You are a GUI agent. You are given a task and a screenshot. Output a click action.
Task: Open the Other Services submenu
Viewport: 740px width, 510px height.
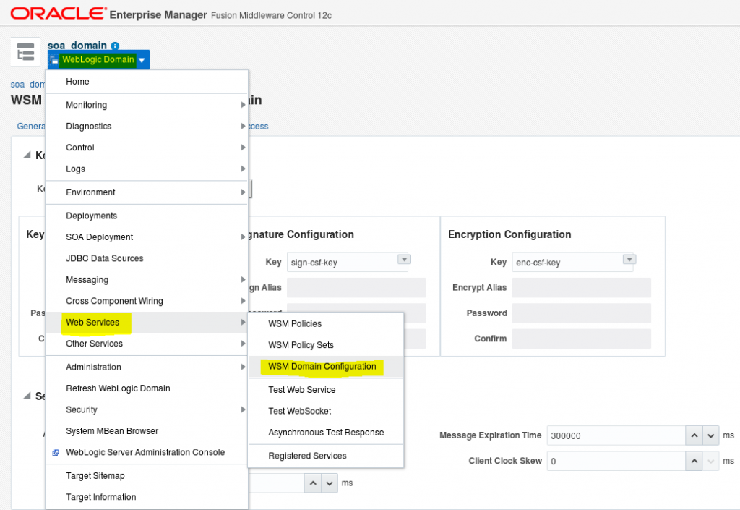146,344
